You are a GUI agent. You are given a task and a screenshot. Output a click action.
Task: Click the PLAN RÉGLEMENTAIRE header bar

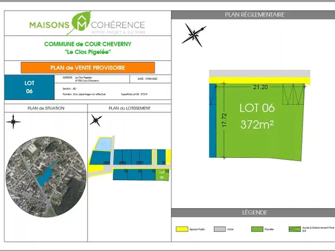coord(253,15)
